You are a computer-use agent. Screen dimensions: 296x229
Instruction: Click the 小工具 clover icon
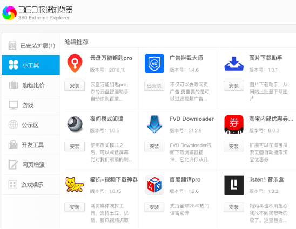pyautogui.click(x=14, y=65)
